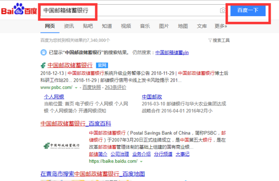This screenshot has width=279, height=181.
Task: Click the Baidu logo
Action: (19, 9)
